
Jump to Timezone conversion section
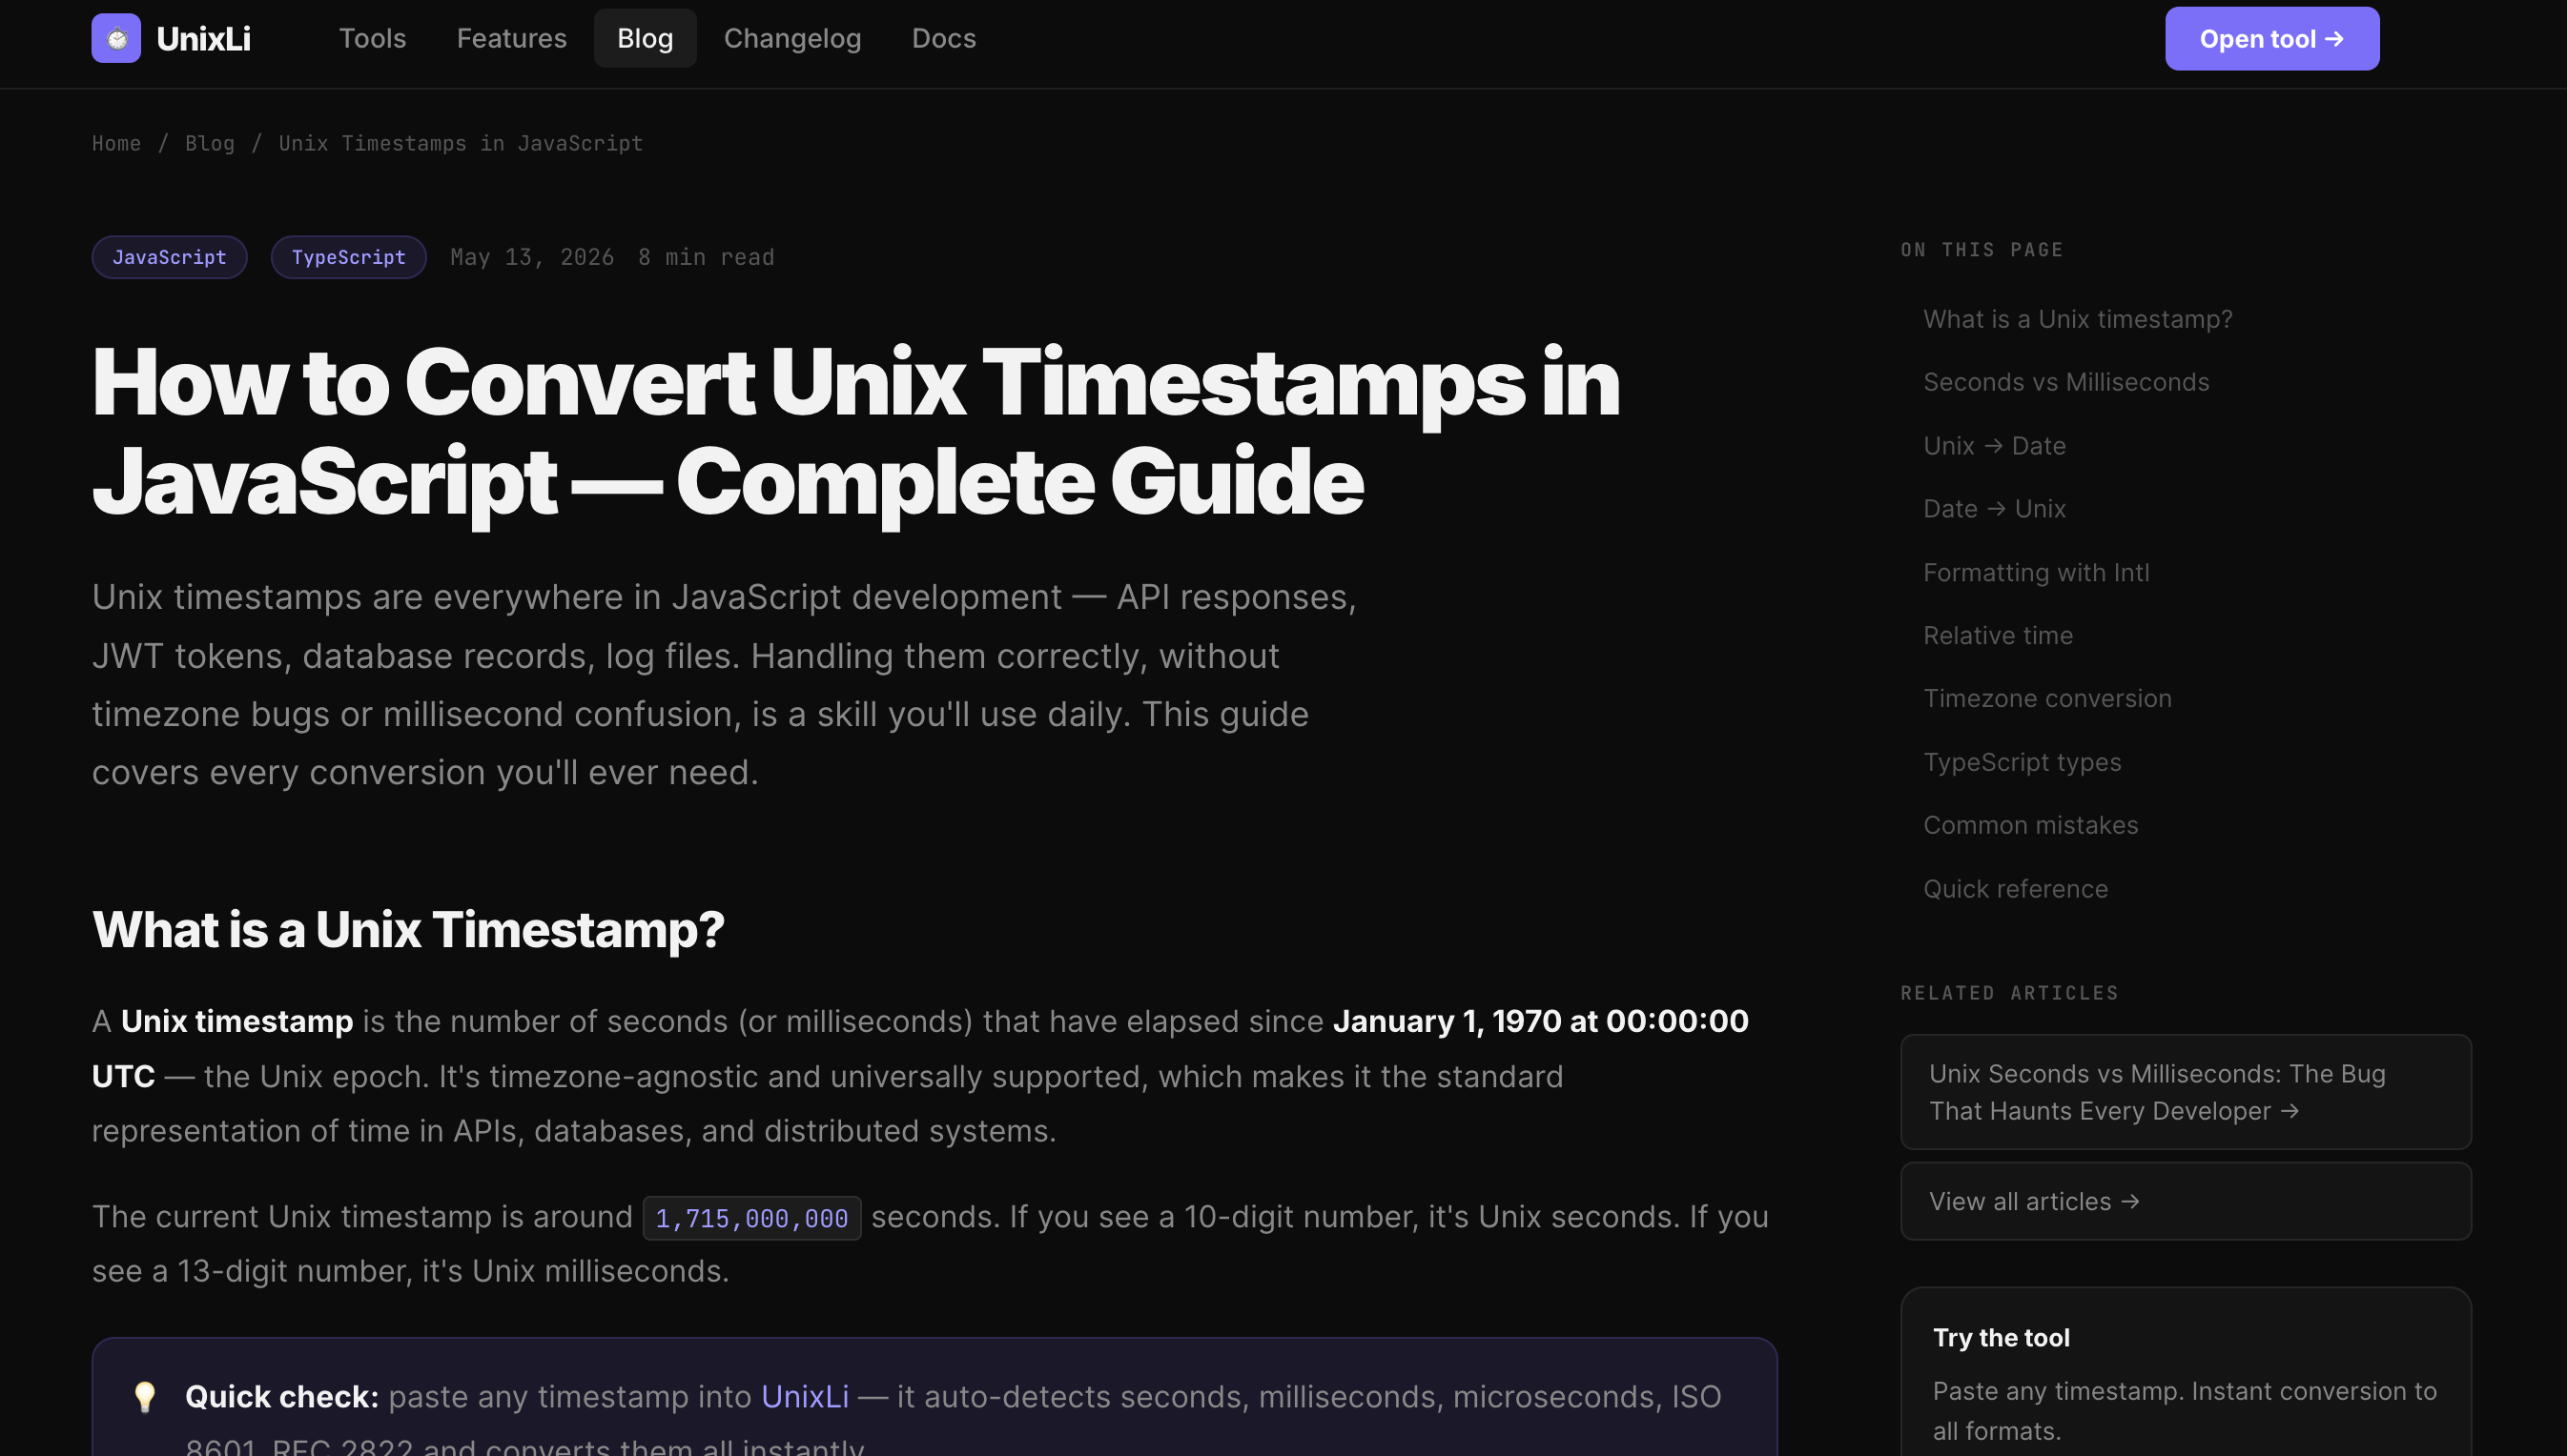(2046, 699)
